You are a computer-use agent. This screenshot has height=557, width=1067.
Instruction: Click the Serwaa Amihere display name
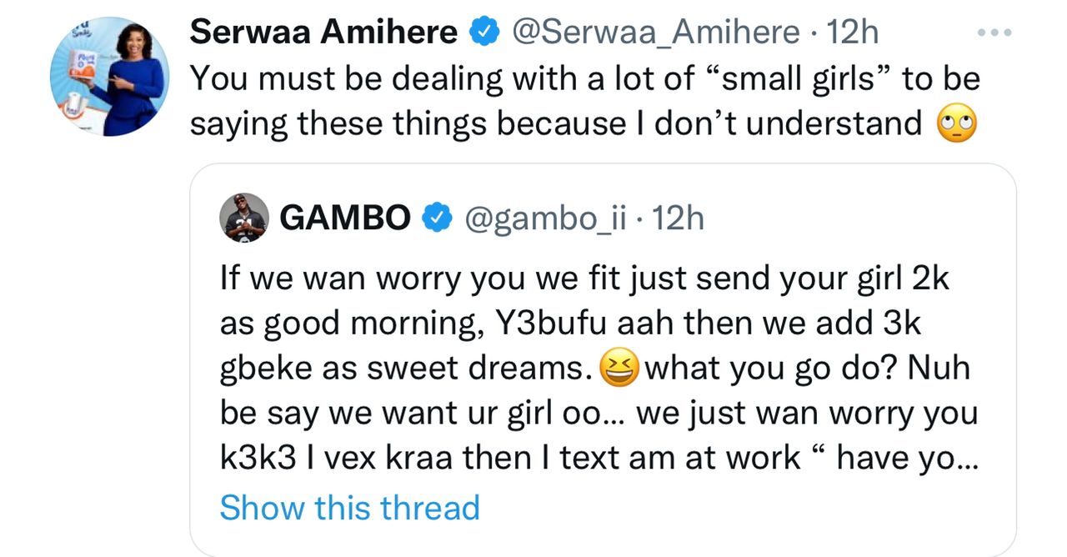coord(323,33)
